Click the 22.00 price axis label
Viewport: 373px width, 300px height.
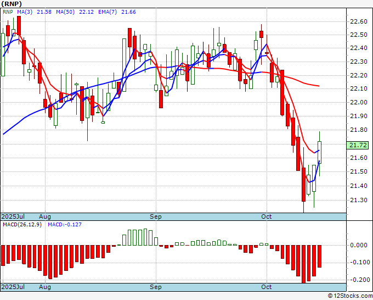pos(359,102)
